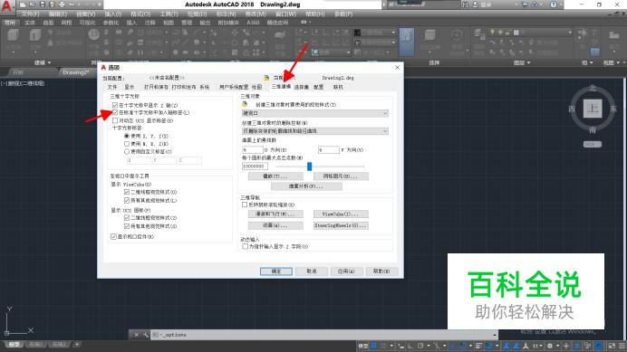
Task: Enable 'show labels for dynamic UCS' checkbox
Action: tap(115, 120)
